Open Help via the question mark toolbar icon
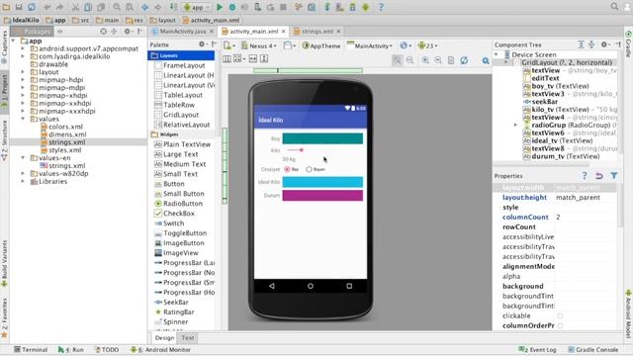633x356 pixels. coord(381,7)
